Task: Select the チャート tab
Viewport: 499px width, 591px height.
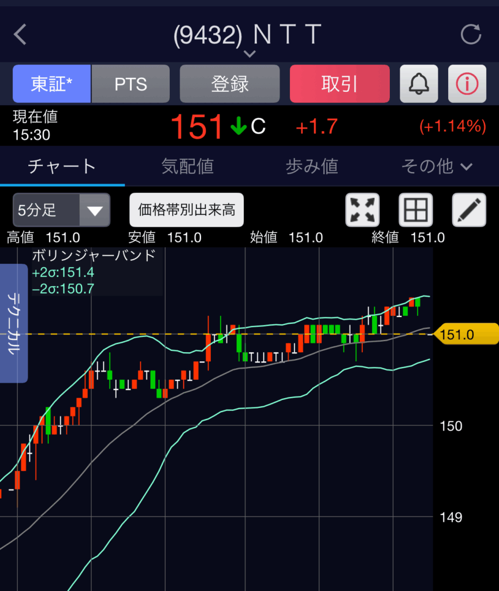Action: pyautogui.click(x=62, y=167)
